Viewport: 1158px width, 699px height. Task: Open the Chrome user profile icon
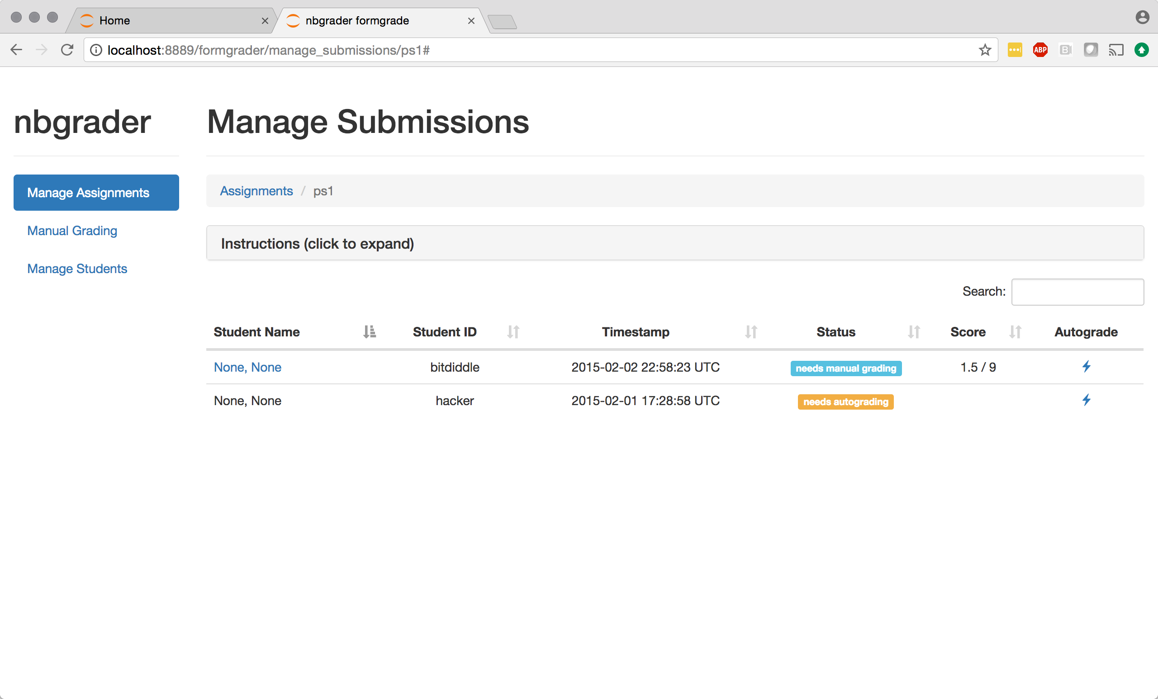tap(1142, 17)
